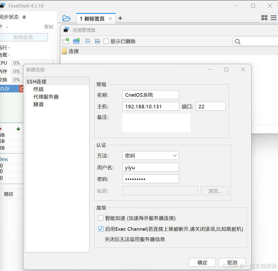Close the FinalShell main window
Viewport: 278px width, 271px height.
pos(270,6)
